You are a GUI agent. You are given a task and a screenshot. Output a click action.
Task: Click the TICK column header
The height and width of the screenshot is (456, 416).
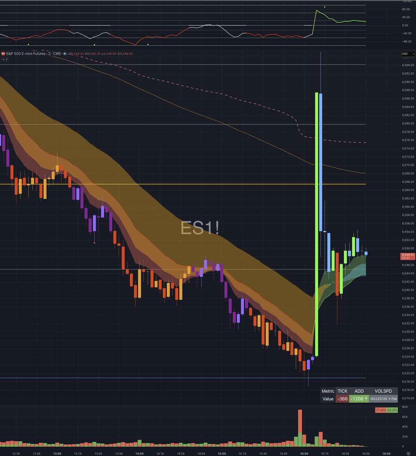[342, 391]
